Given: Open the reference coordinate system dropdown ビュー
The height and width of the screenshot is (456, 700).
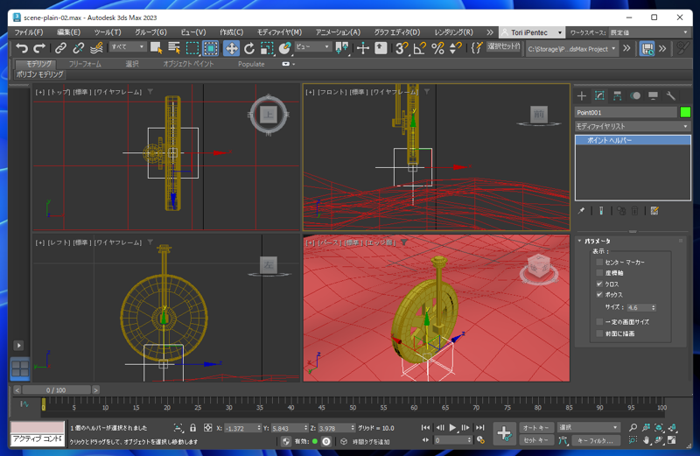Looking at the screenshot, I should pyautogui.click(x=312, y=47).
